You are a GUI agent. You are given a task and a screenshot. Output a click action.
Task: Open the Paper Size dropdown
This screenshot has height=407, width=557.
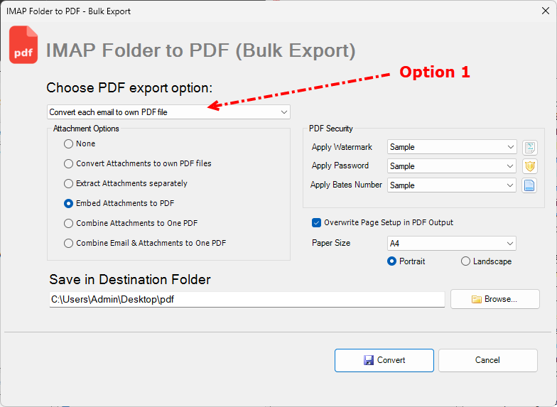[452, 243]
